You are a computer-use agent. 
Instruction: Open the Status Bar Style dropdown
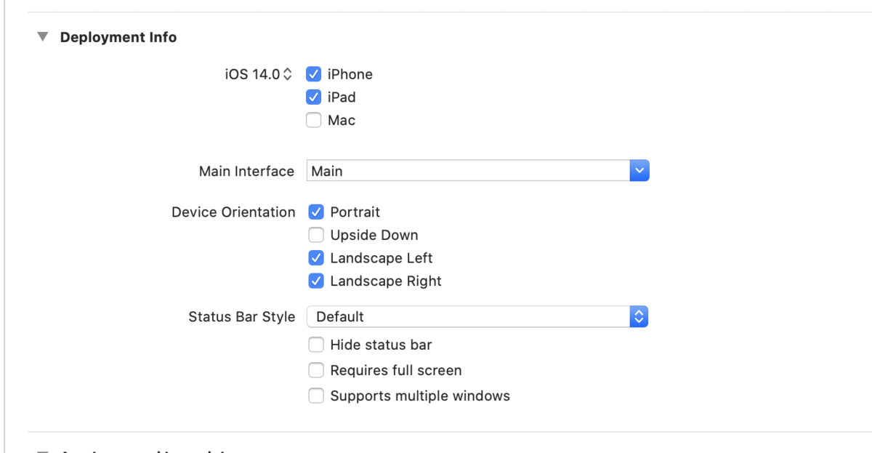[x=638, y=317]
